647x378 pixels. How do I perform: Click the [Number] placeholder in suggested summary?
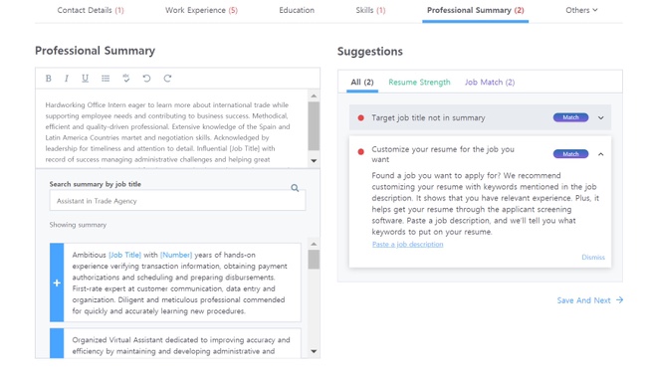tap(176, 255)
